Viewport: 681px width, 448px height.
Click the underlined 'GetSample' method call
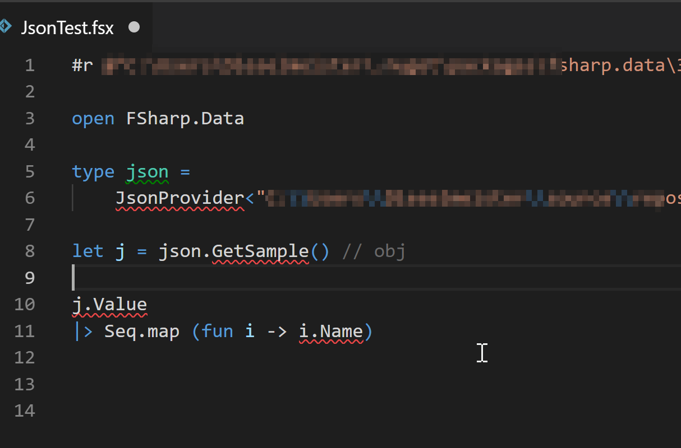(260, 251)
